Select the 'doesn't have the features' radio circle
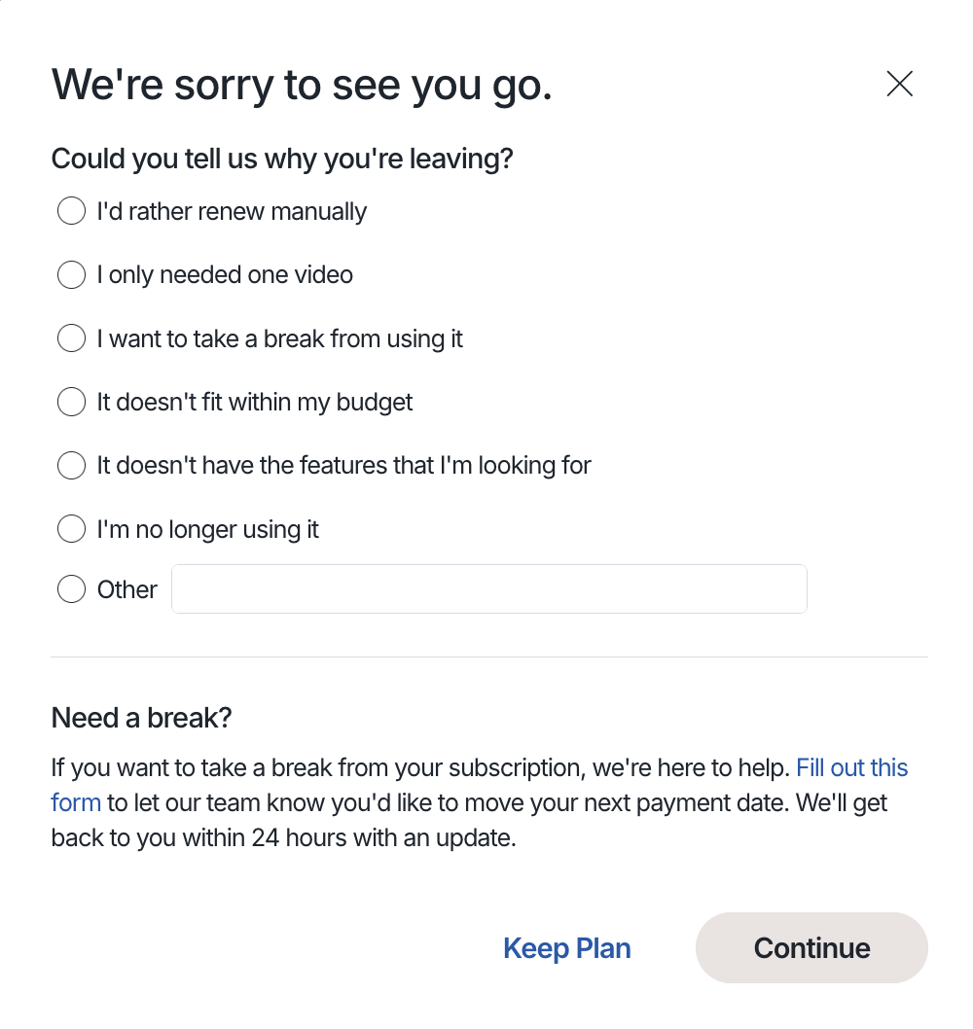The width and height of the screenshot is (973, 1029). coord(71,466)
